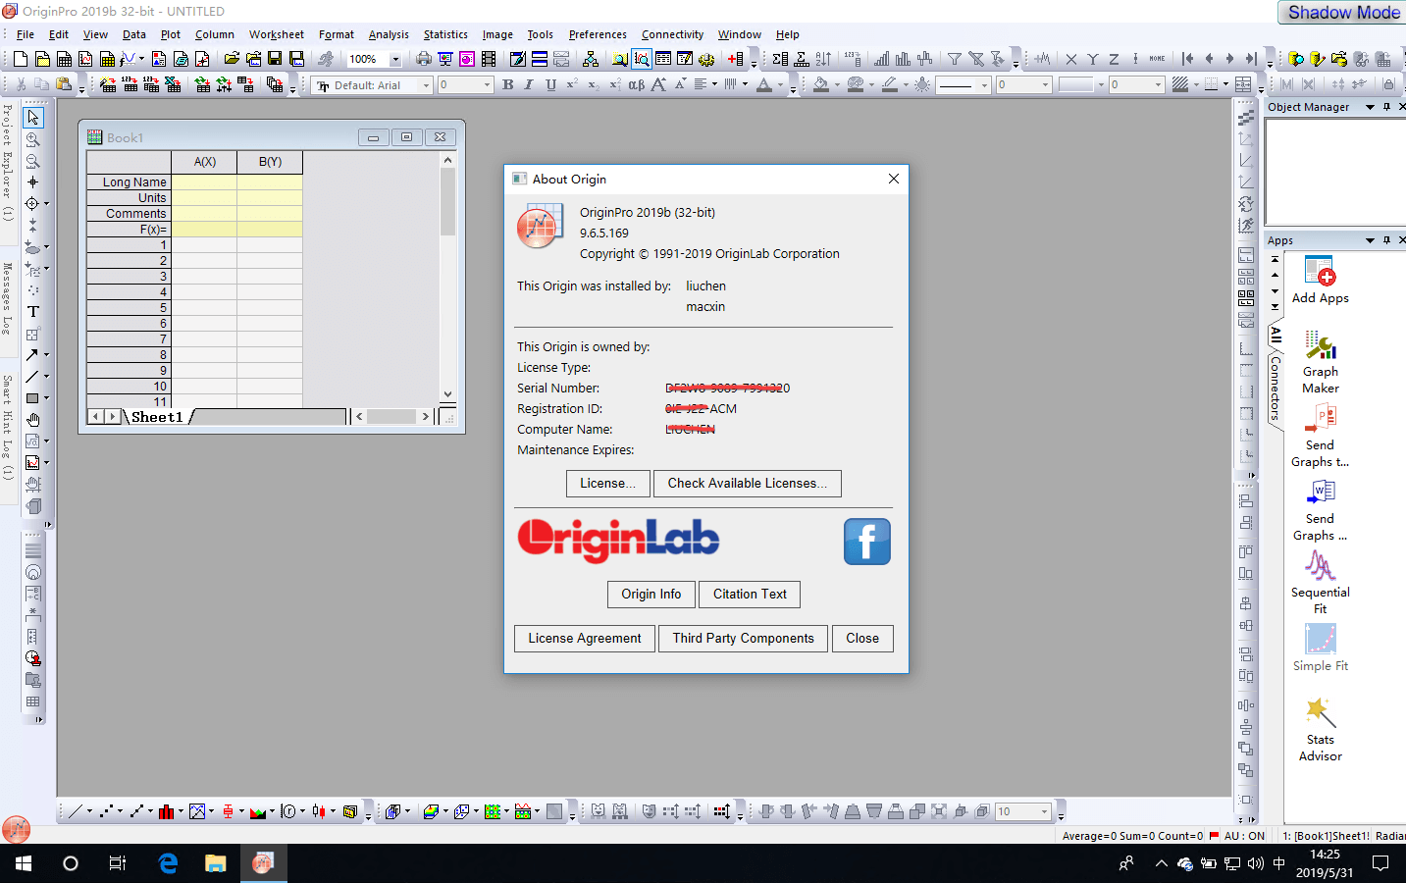This screenshot has height=883, width=1406.
Task: Launch the Graph Maker app
Action: [x=1321, y=362]
